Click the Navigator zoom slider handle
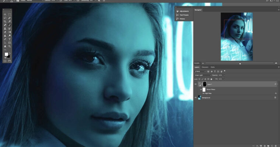 pos(240,63)
